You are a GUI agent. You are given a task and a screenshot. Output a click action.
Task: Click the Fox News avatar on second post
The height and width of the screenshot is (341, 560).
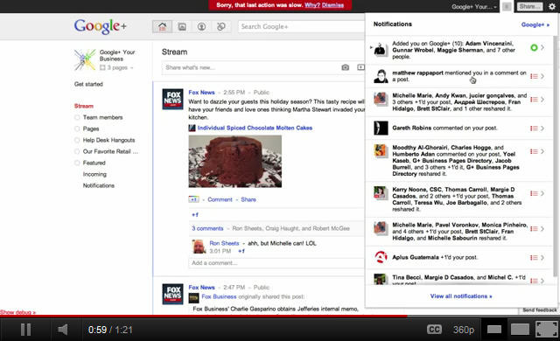pos(173,294)
